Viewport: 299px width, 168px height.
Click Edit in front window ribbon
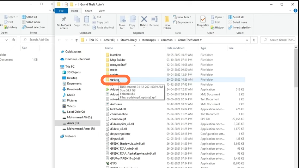215,22
